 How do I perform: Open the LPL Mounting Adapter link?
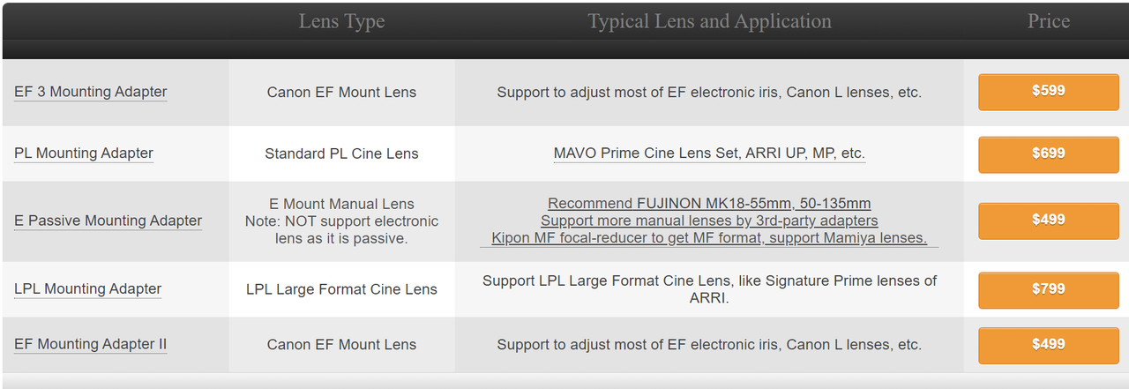[87, 288]
